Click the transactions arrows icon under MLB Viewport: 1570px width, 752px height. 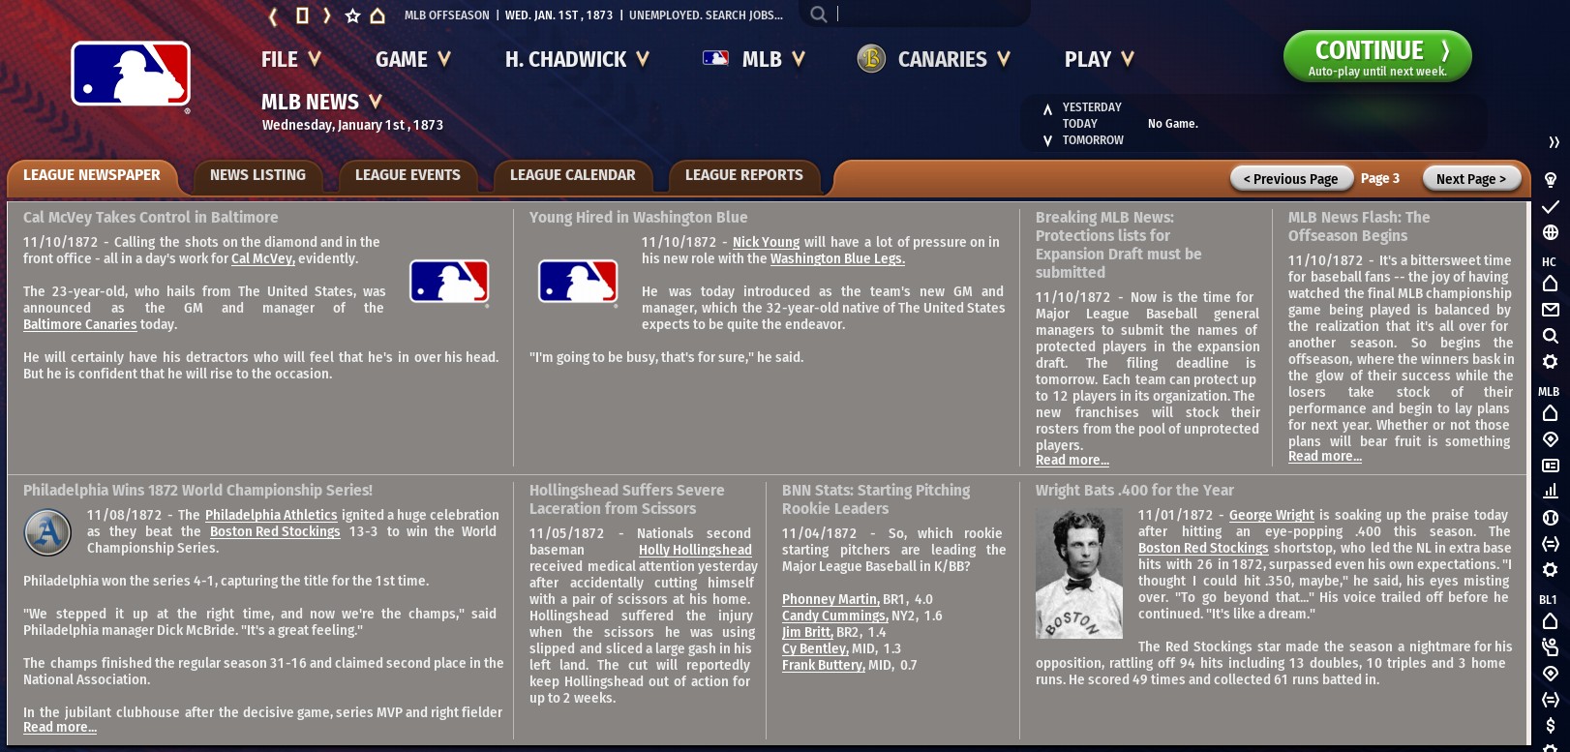pos(1550,544)
